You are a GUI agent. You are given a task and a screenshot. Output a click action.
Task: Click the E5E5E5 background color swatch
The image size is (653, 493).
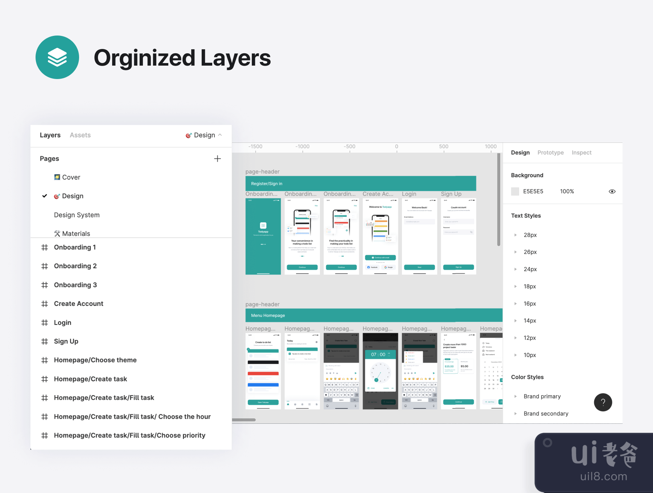(515, 191)
